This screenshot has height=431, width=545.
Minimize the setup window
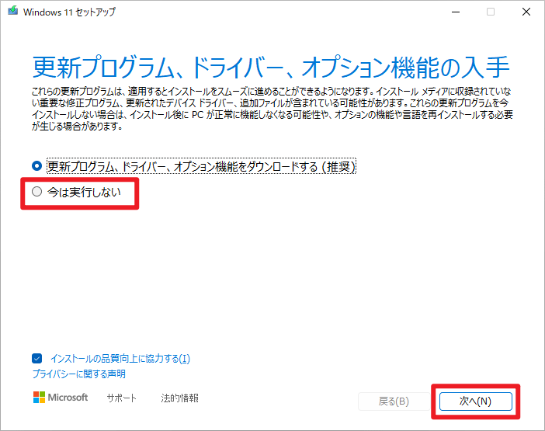[x=456, y=12]
